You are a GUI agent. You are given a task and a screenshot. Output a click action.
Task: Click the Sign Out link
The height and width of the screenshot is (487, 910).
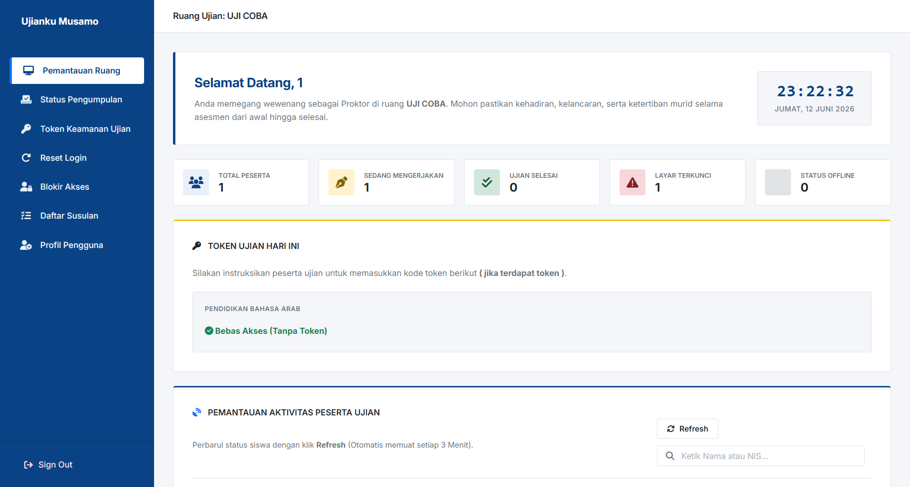coord(48,465)
